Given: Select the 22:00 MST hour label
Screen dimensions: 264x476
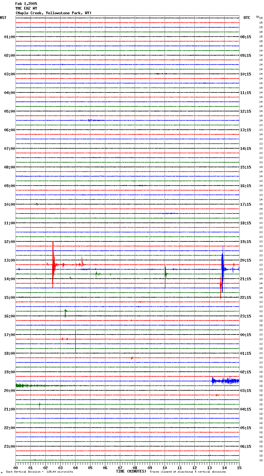Looking at the screenshot, I should coord(10,428).
